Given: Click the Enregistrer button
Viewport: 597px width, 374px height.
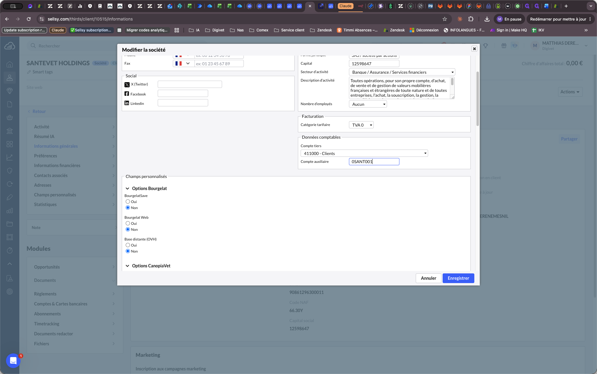Looking at the screenshot, I should click(x=458, y=278).
